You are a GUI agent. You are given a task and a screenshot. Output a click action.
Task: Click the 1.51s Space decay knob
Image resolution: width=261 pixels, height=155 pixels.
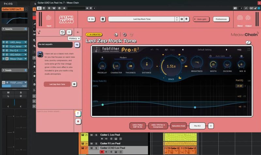[171, 66]
